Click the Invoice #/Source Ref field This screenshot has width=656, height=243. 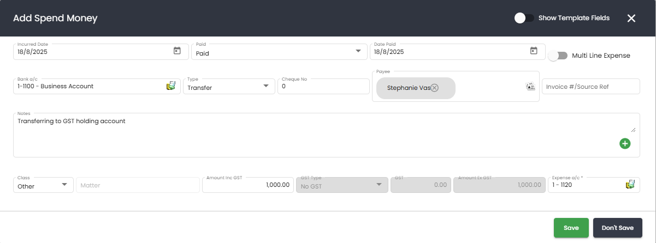click(x=590, y=86)
